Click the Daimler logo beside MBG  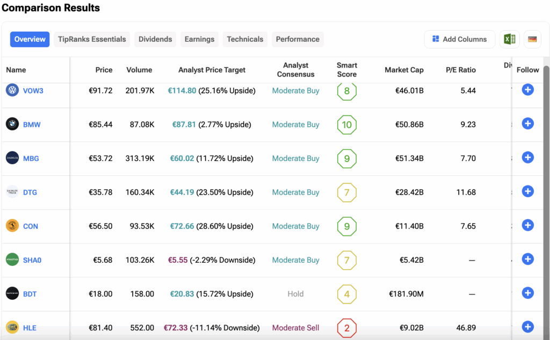tap(12, 158)
